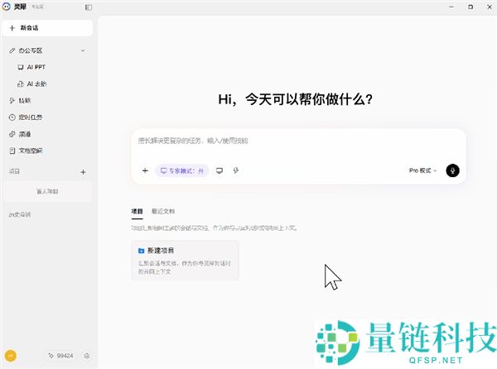Collapse the sidebar with the panel icon
Image resolution: width=497 pixels, height=369 pixels.
click(89, 7)
